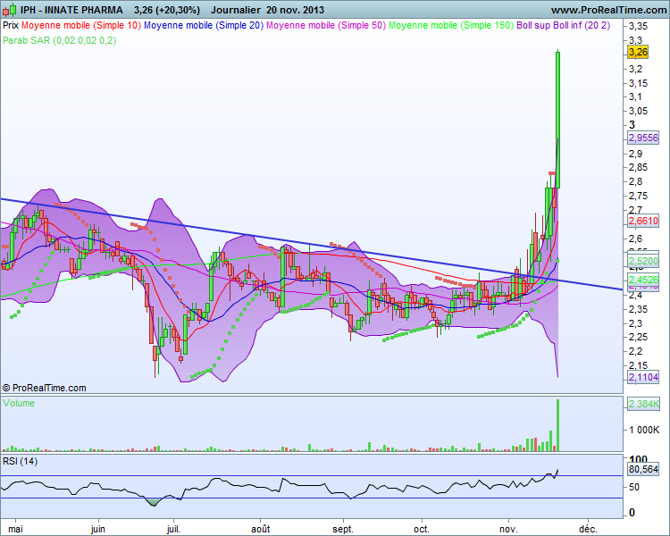
Task: Click the upper Bollinger value 2,9556
Action: (643, 138)
